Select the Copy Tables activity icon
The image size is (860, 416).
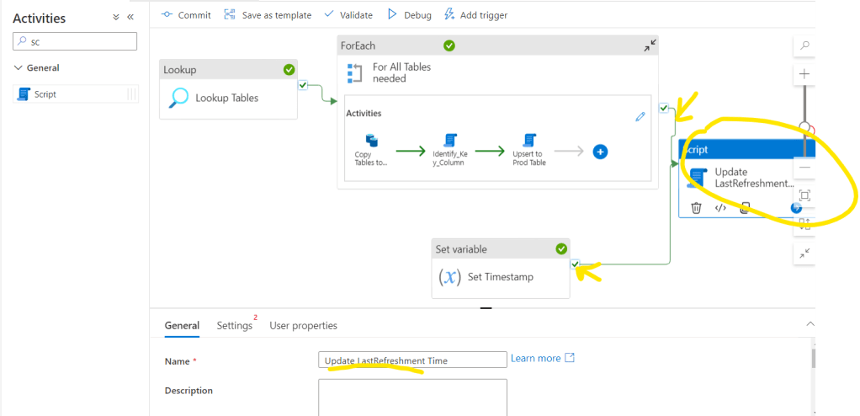371,141
